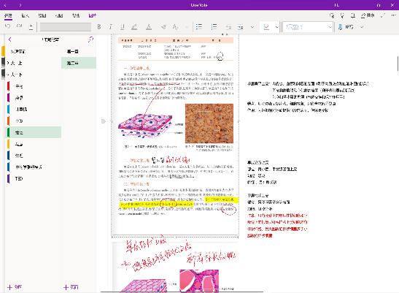Click the font name box

click(66, 27)
